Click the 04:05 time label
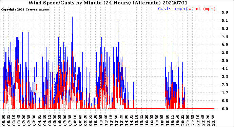This screenshot has width=234, height=127. pos(39,120)
